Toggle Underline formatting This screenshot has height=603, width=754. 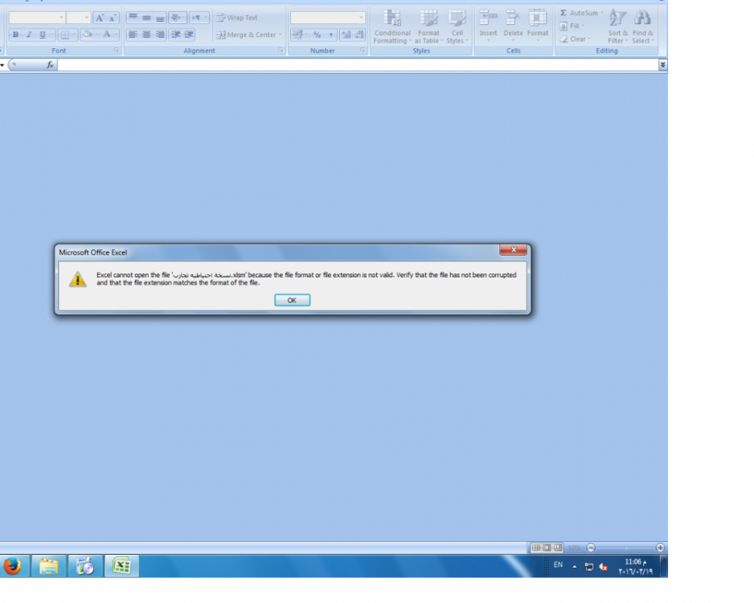(x=43, y=35)
